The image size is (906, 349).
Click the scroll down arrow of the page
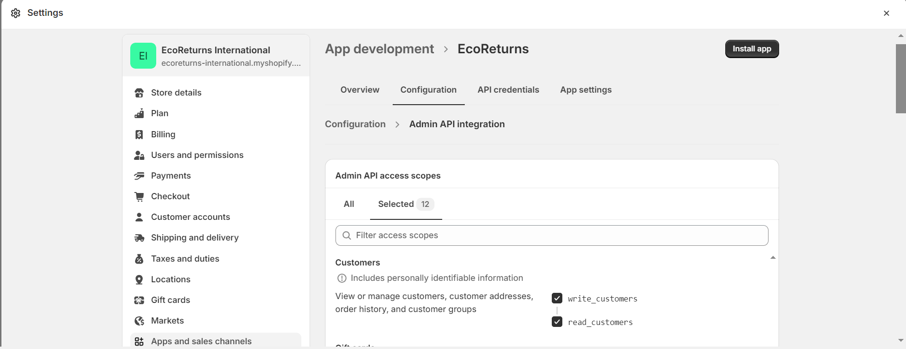901,340
